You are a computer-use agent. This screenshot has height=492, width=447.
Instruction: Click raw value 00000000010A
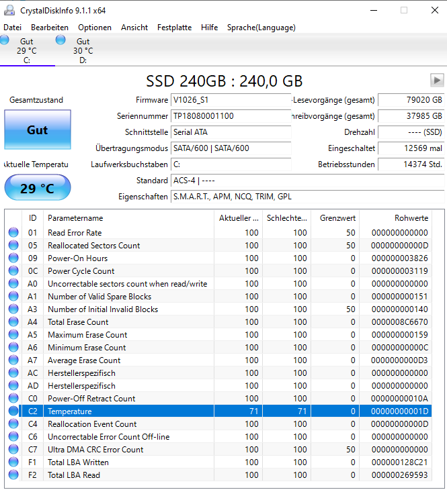(399, 399)
